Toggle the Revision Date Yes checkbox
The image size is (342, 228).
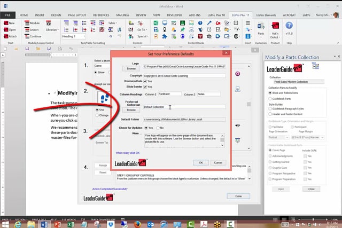click(145, 81)
